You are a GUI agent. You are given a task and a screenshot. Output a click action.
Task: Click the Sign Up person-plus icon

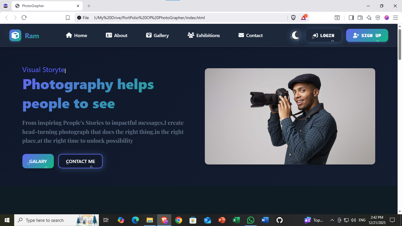(x=355, y=35)
